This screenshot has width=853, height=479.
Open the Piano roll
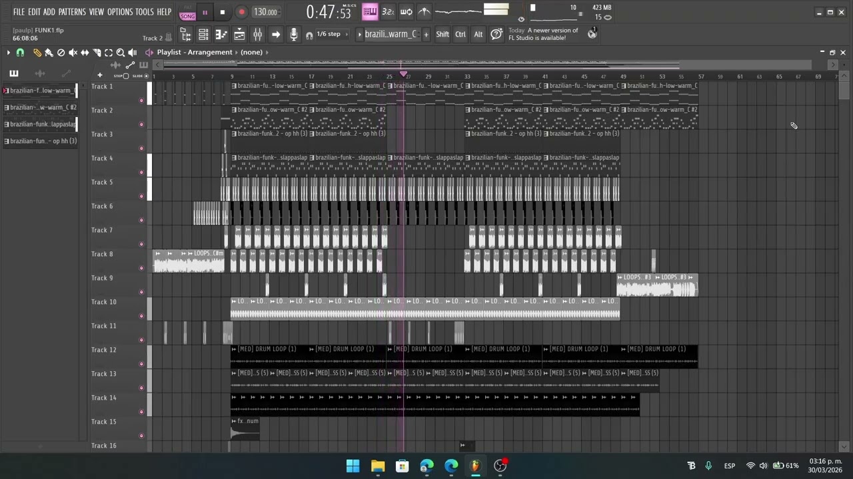coord(221,35)
